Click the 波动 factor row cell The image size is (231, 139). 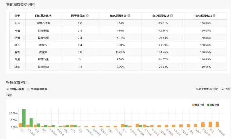(x=17, y=67)
